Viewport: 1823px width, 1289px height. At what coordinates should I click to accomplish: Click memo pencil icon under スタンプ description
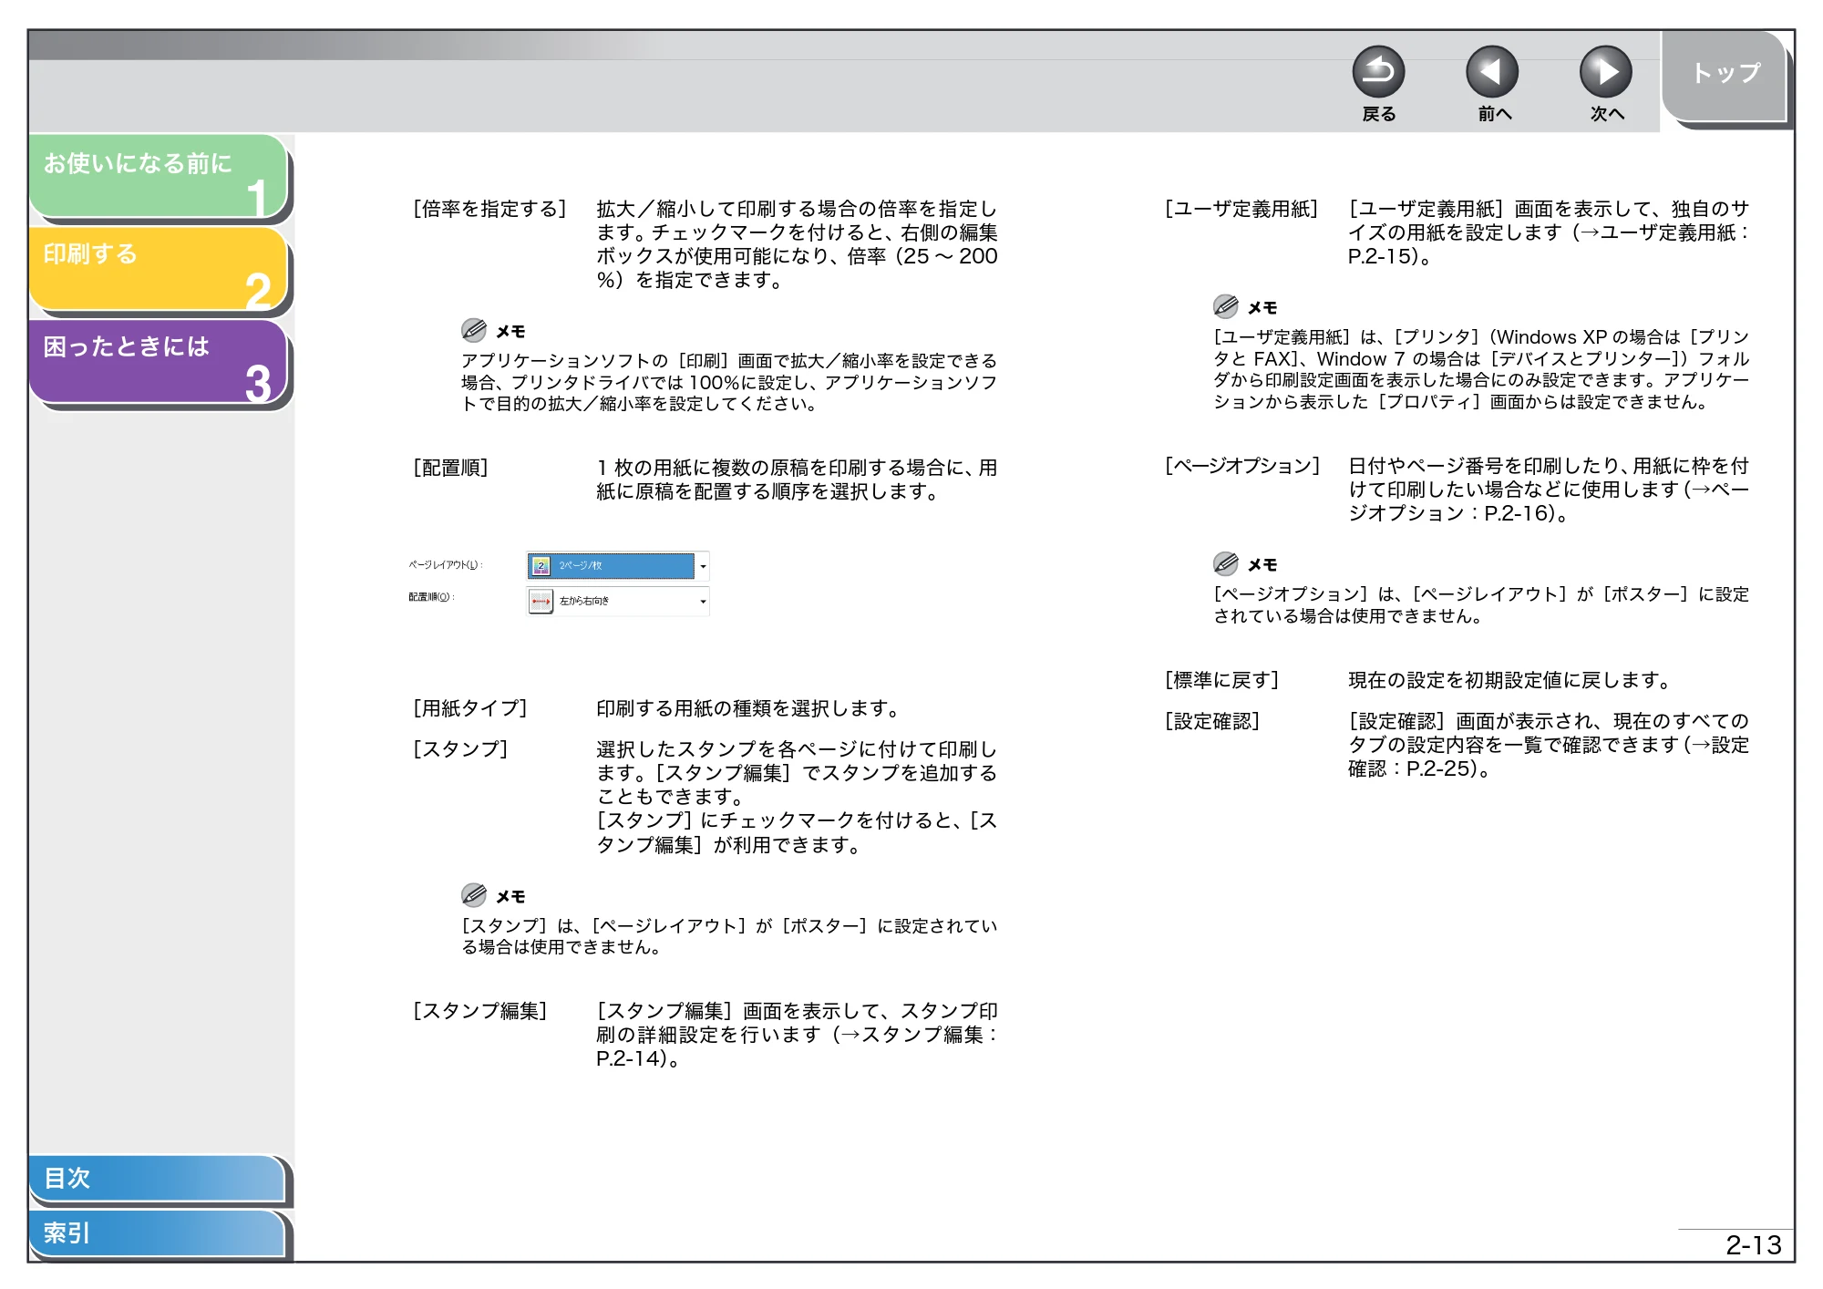(474, 895)
